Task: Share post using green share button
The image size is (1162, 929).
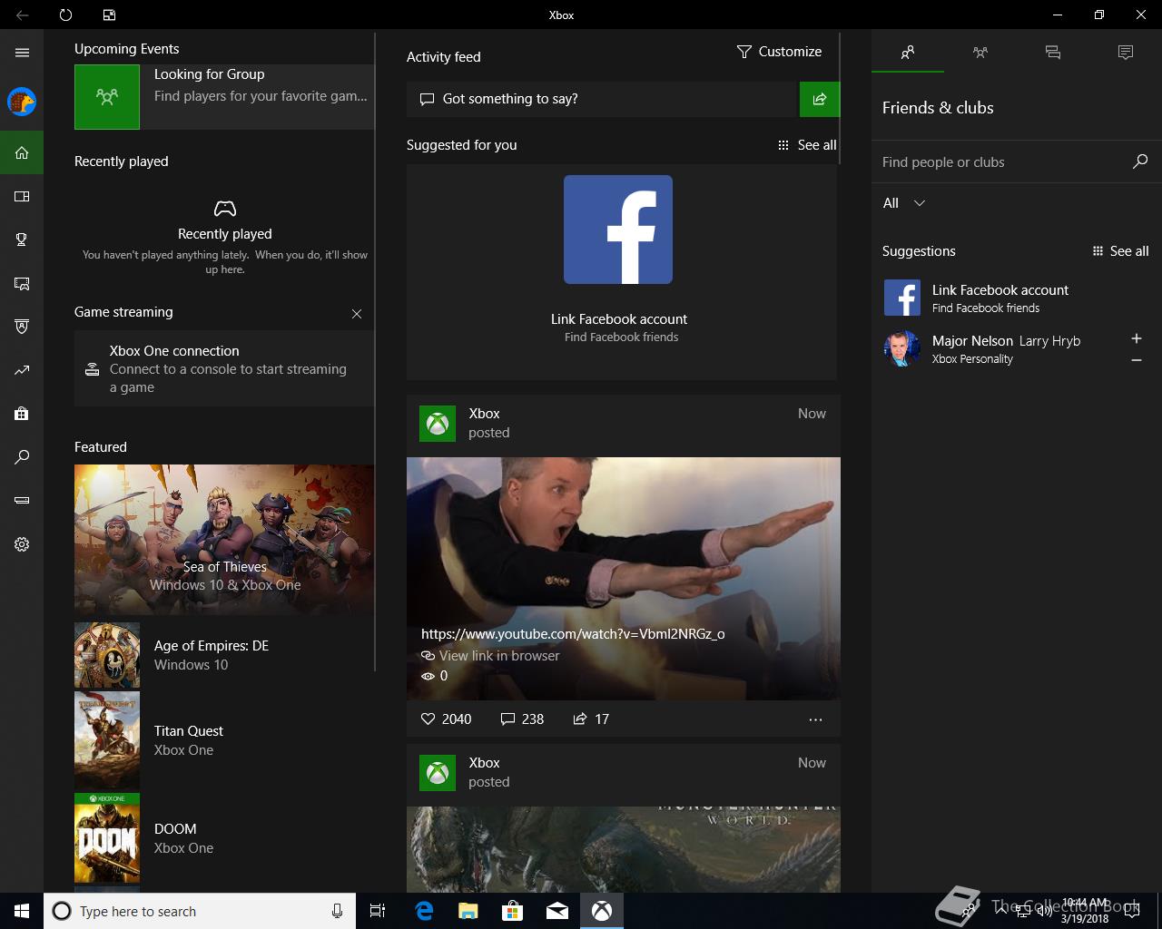Action: point(820,99)
